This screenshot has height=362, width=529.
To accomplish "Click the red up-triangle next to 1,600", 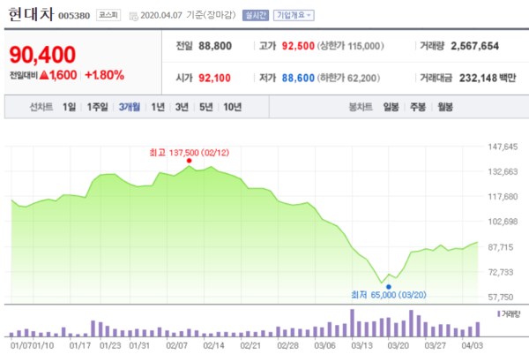I will [44, 75].
